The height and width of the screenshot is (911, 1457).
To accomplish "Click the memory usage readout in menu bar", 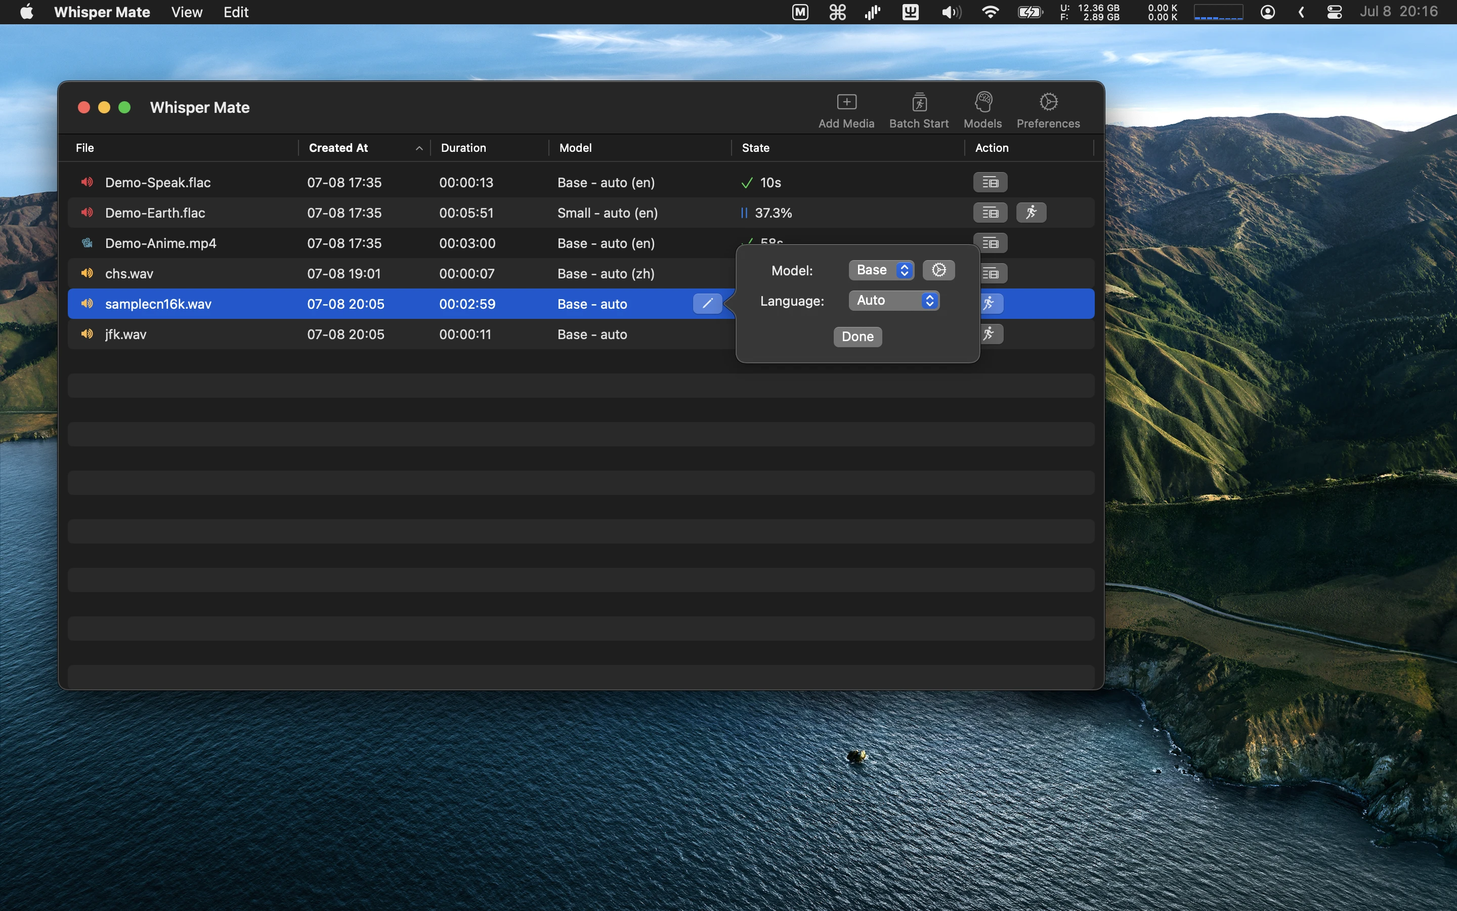I will [1090, 12].
